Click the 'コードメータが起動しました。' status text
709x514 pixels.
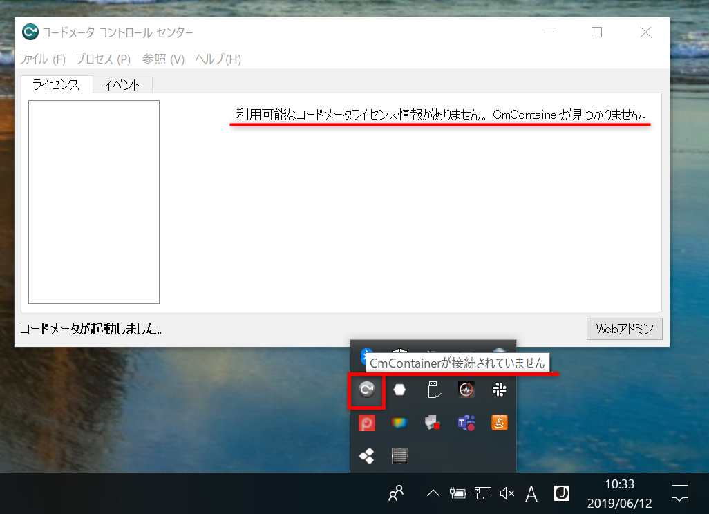click(x=91, y=329)
